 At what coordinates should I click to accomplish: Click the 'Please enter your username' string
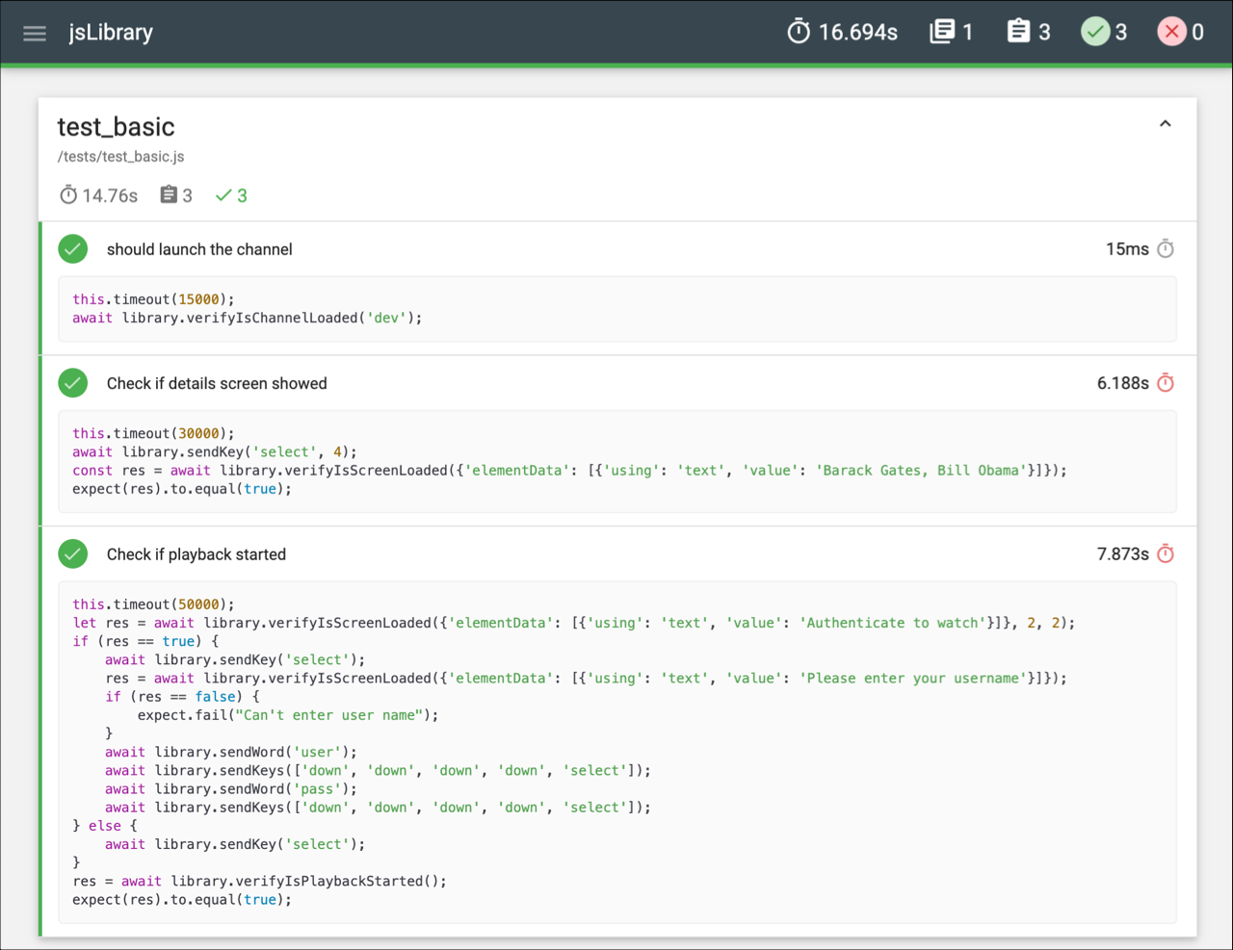[913, 678]
